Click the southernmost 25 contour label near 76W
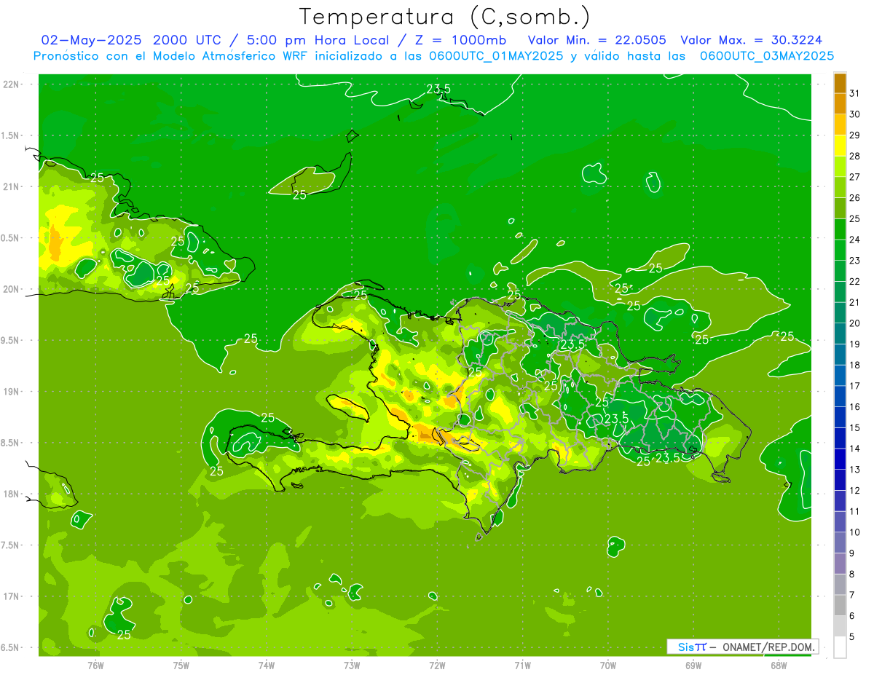 124,635
